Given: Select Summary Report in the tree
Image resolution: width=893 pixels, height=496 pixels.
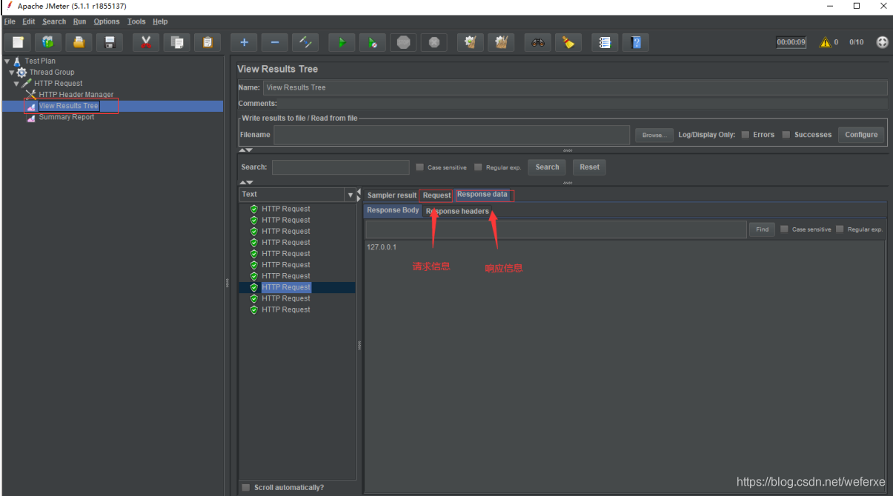Looking at the screenshot, I should tap(67, 117).
